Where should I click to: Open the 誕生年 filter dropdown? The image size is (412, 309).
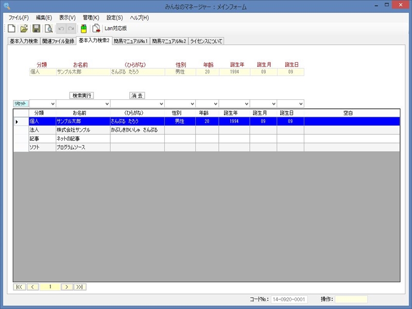click(x=246, y=104)
